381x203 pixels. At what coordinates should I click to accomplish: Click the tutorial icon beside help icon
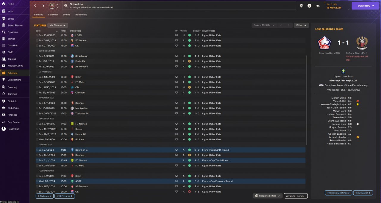pos(301,6)
